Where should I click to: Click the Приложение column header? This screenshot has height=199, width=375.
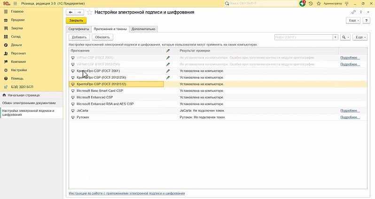click(x=117, y=51)
